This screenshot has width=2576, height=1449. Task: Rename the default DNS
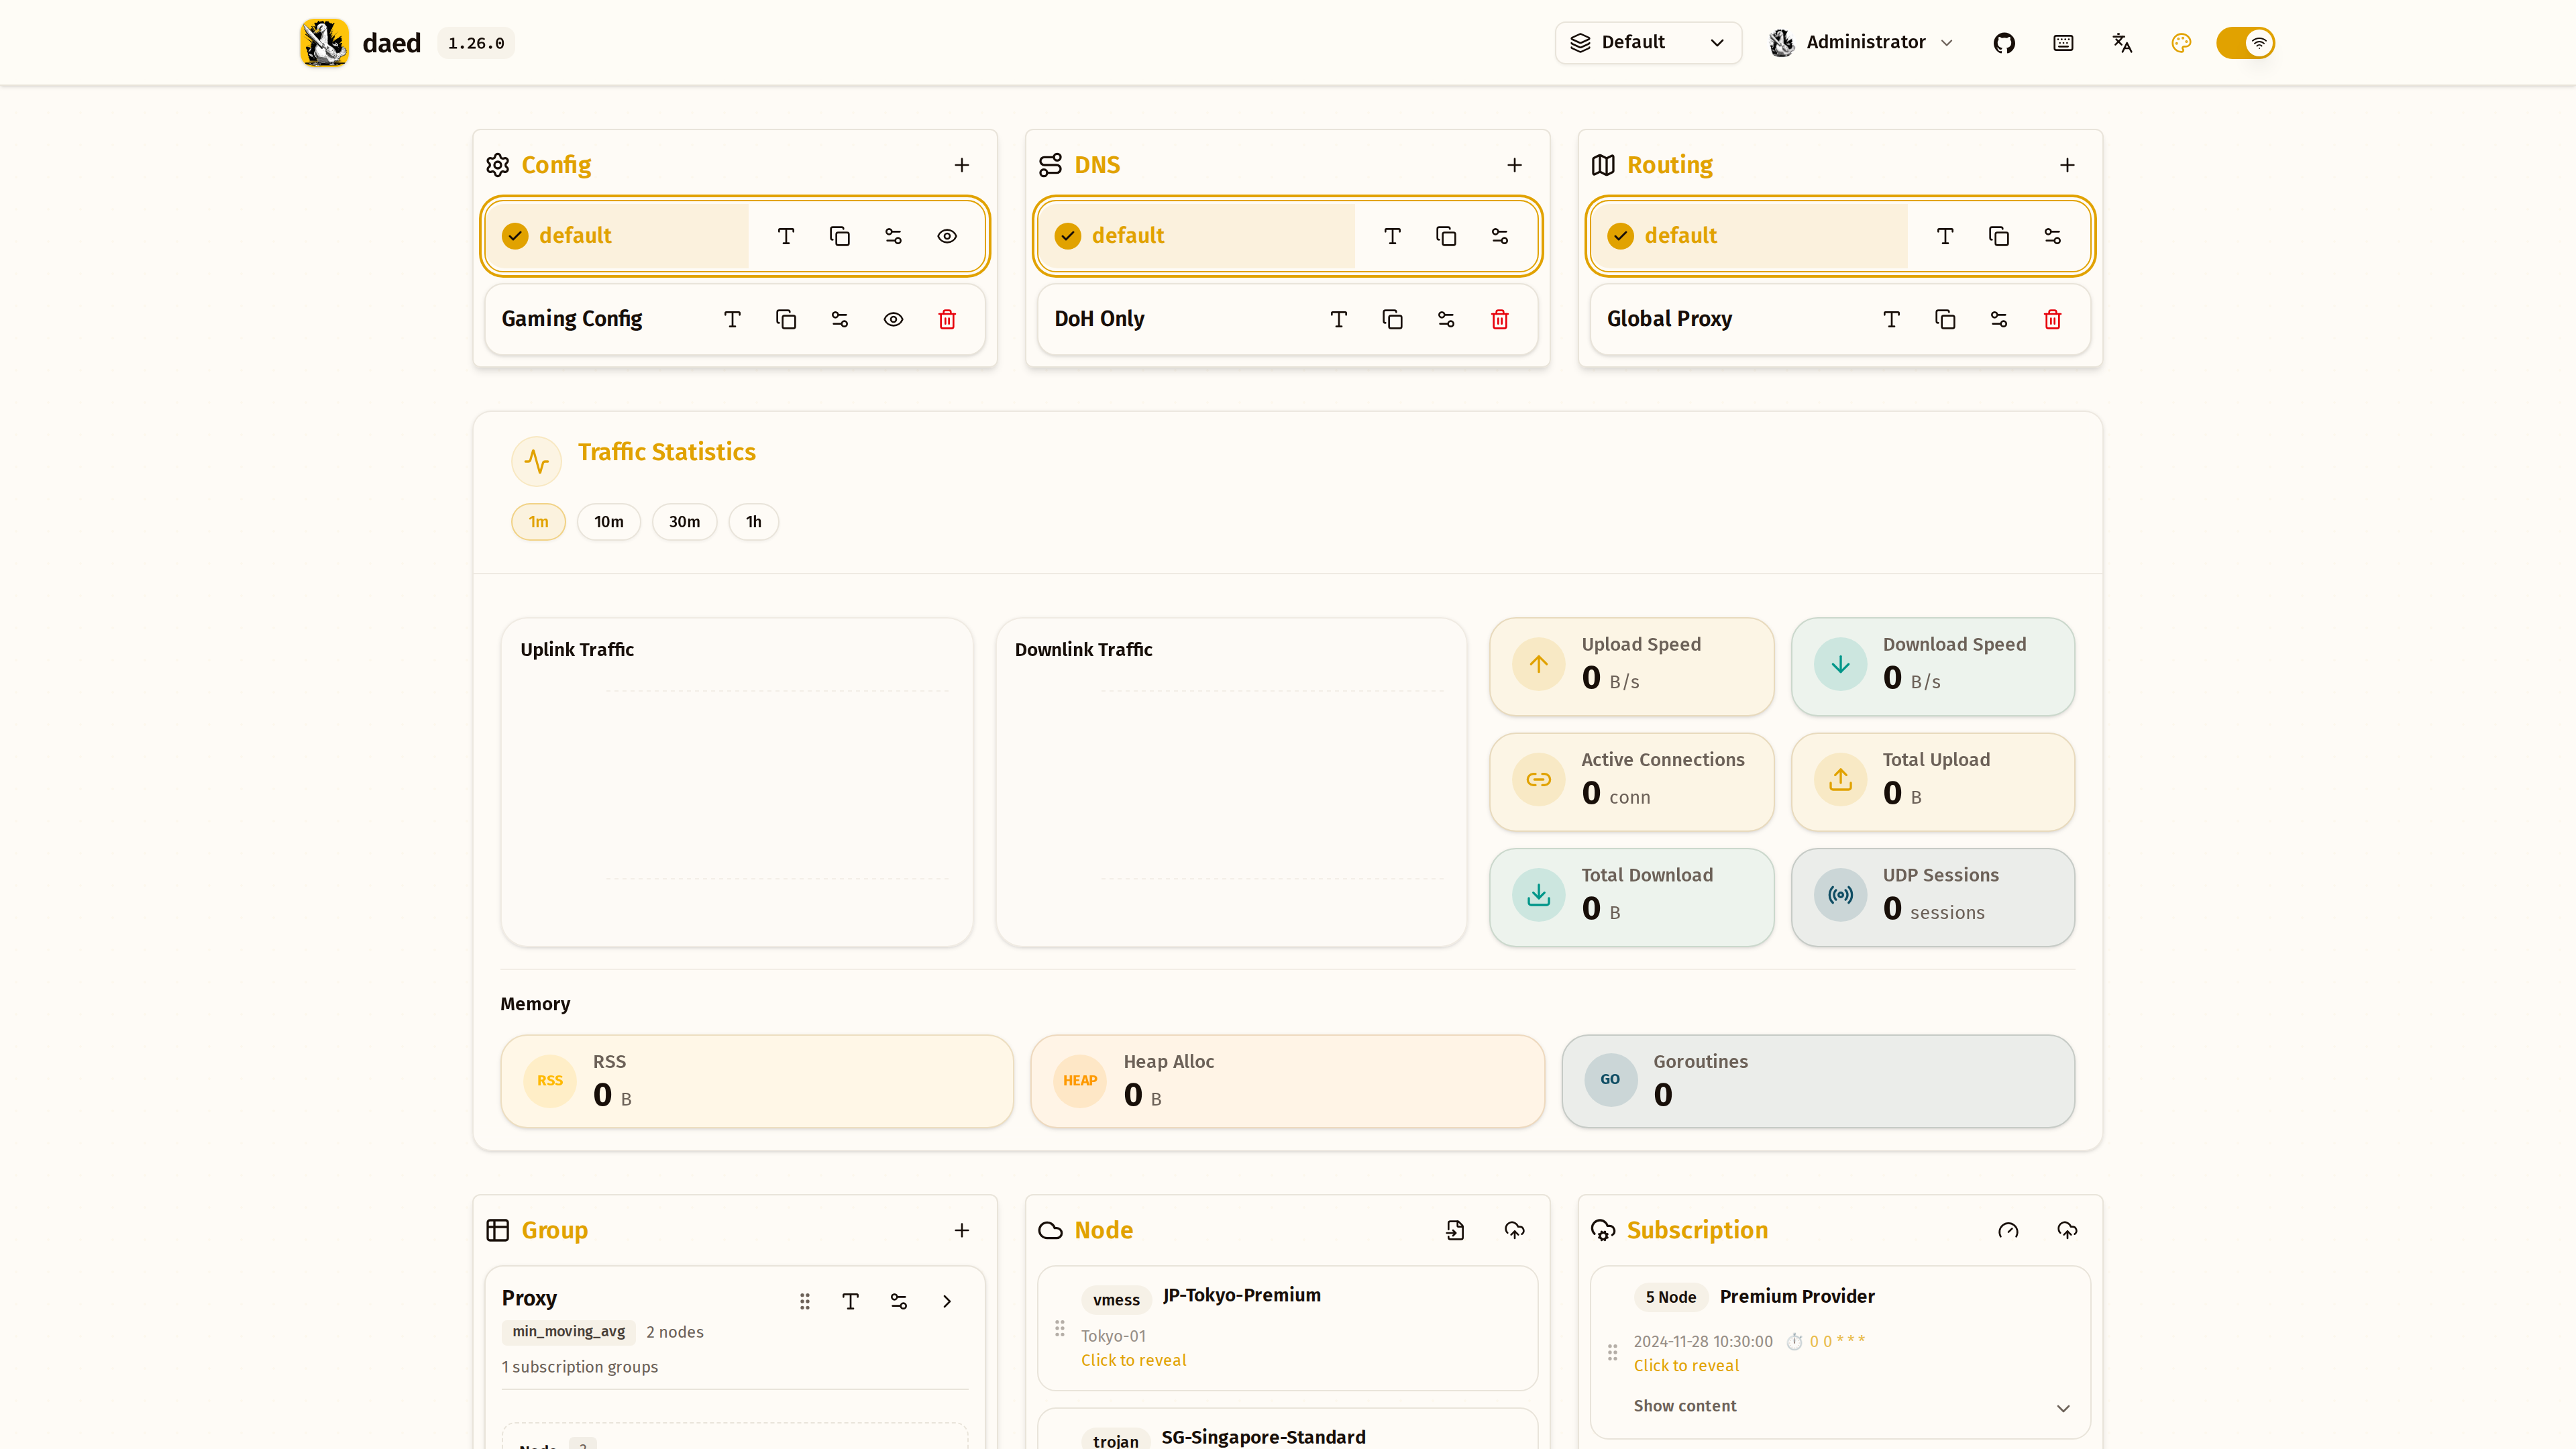tap(1392, 236)
